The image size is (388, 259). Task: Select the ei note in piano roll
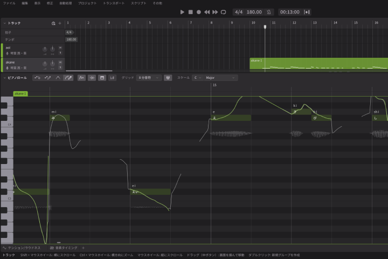(x=150, y=192)
